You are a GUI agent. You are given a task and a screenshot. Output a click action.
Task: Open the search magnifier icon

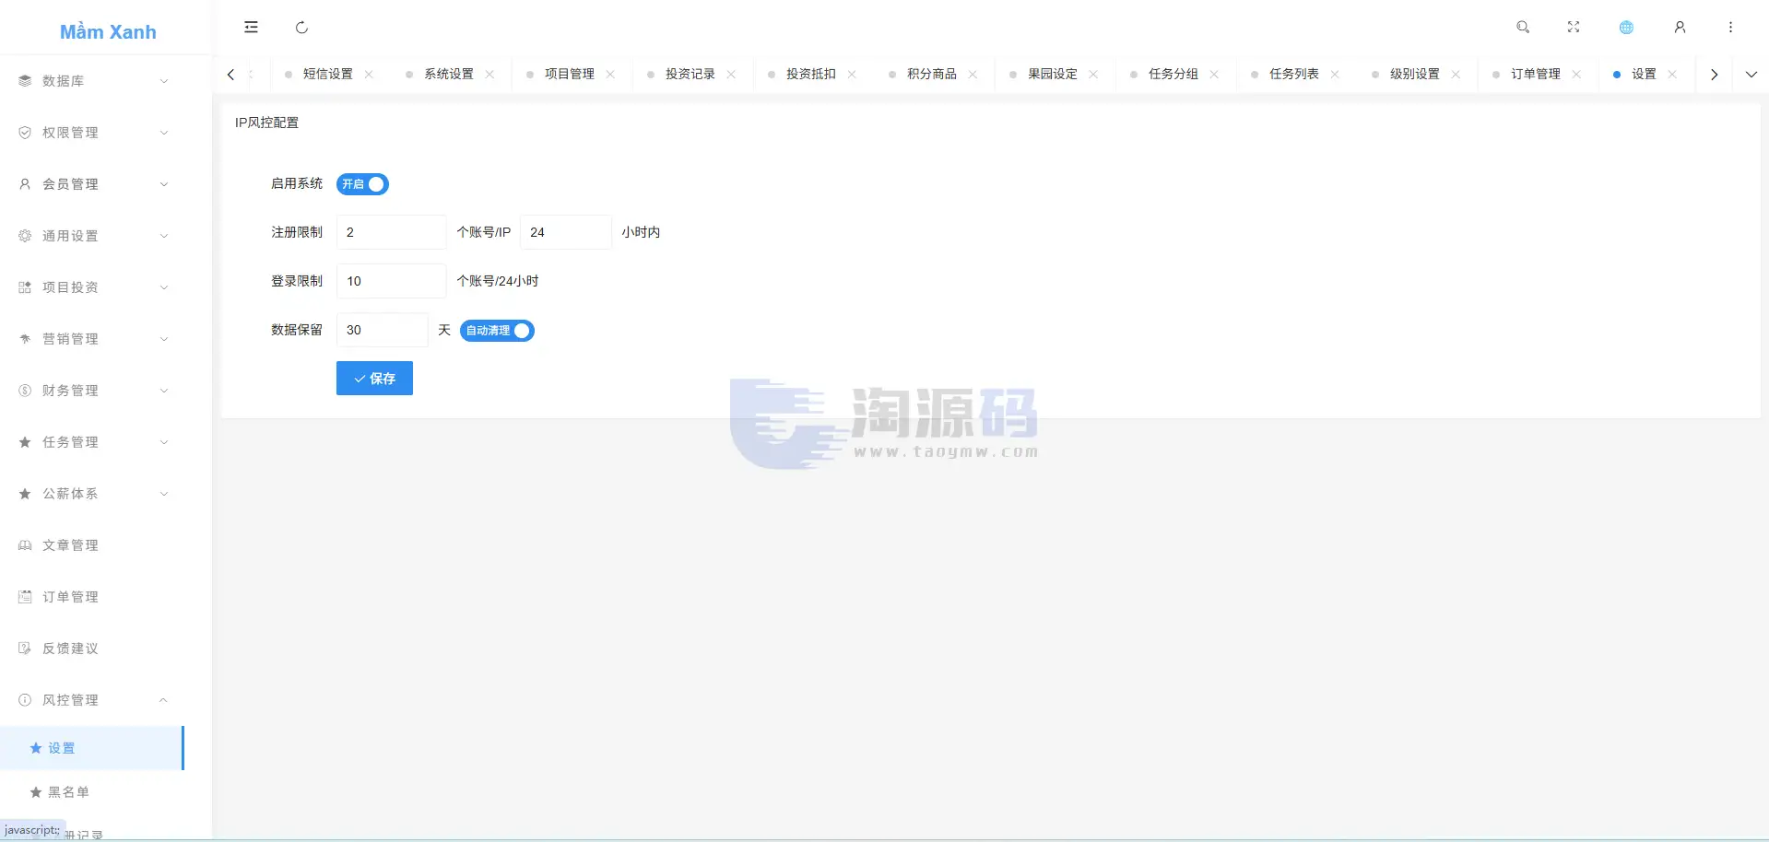pos(1523,28)
